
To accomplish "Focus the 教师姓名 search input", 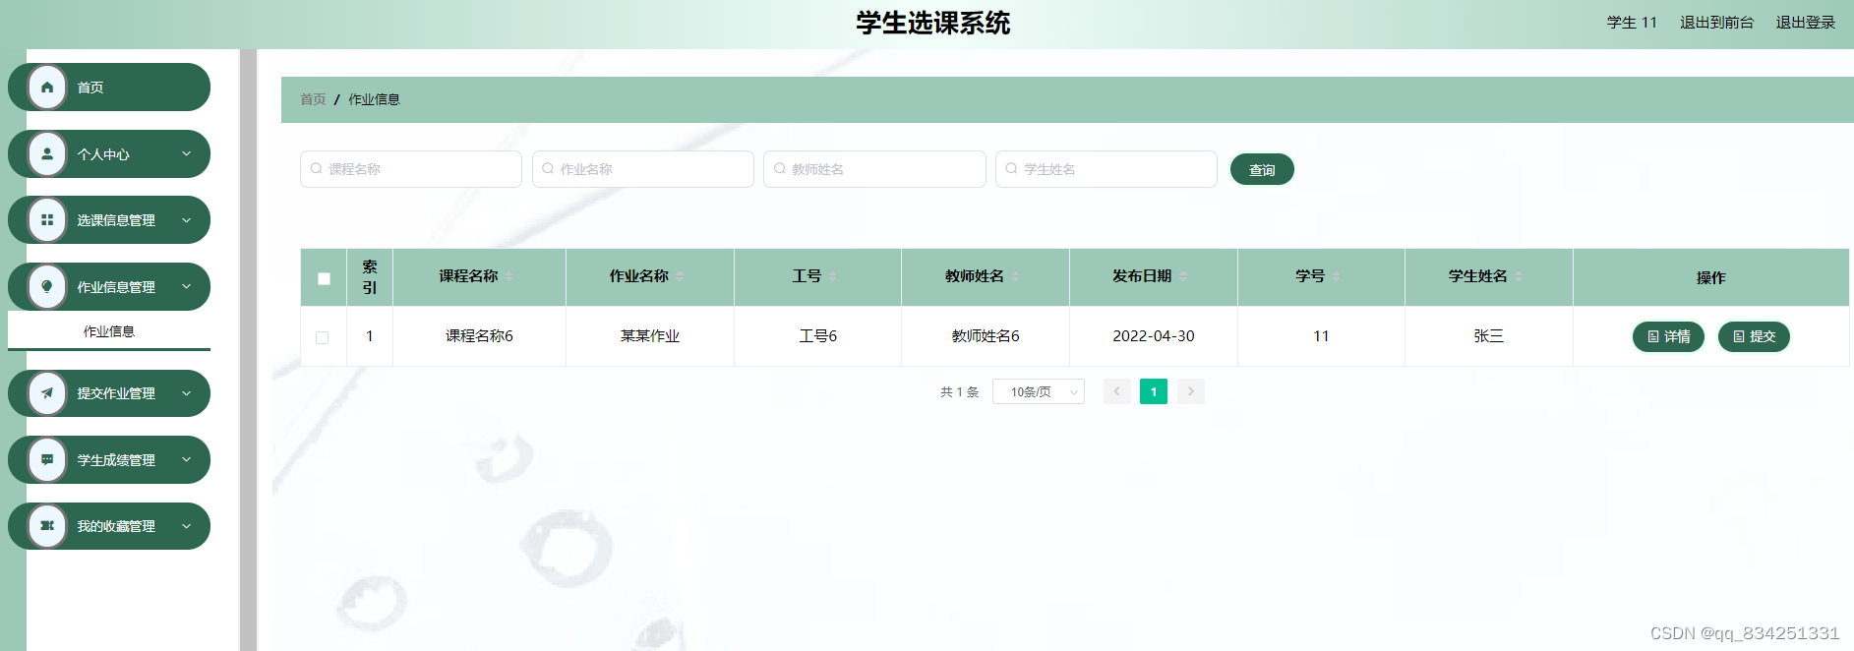I will pos(874,169).
